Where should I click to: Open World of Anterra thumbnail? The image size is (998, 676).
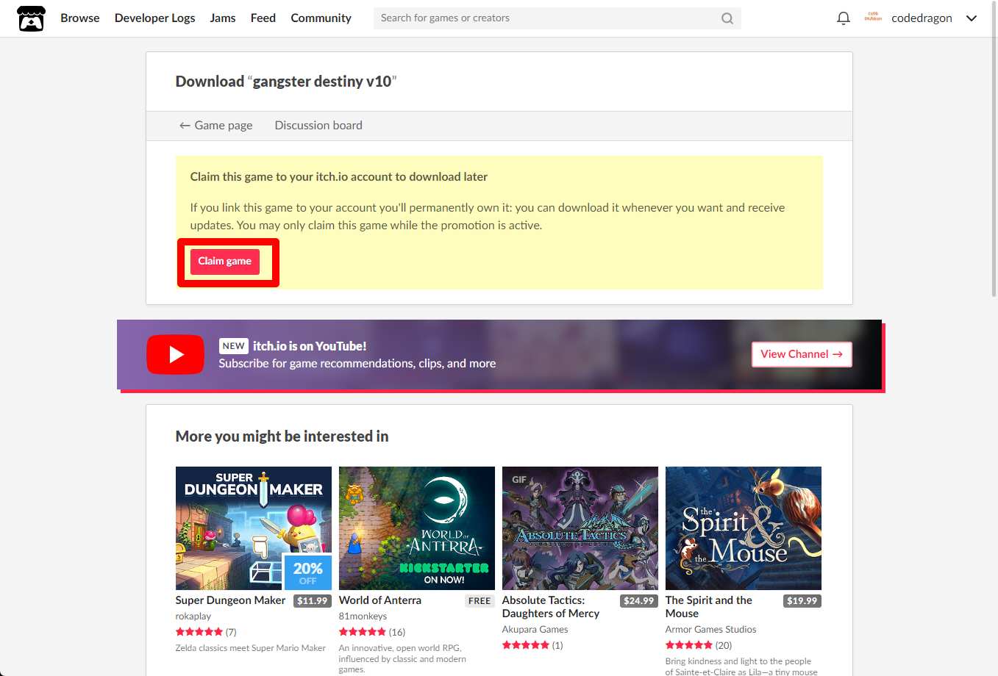(417, 528)
